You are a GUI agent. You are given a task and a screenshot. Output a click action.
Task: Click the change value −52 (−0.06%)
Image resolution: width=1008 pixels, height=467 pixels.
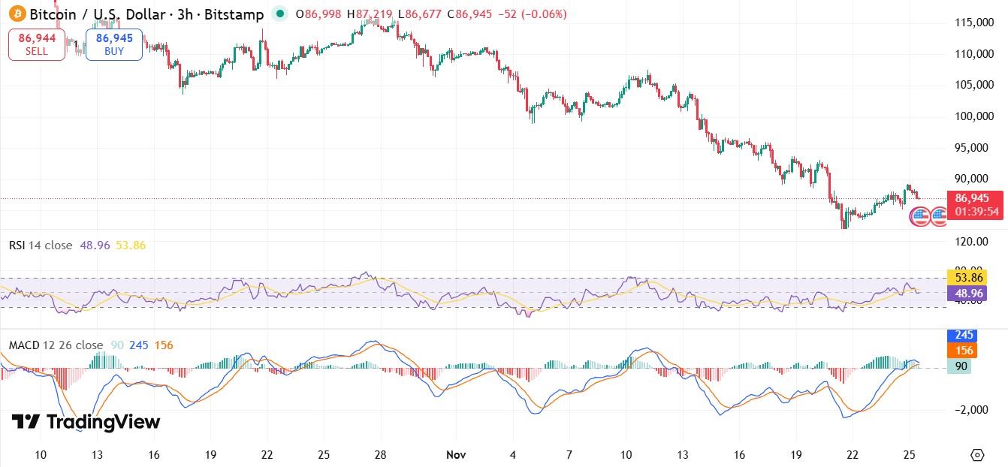[x=533, y=14]
